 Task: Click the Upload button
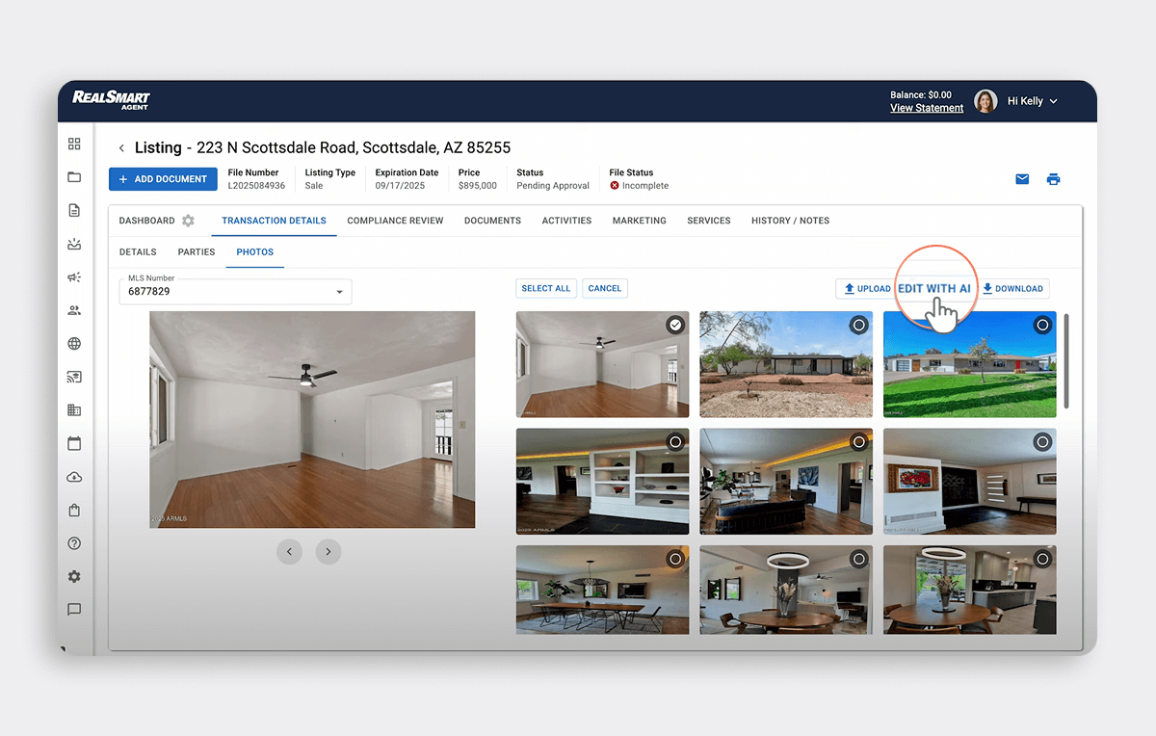pos(866,288)
